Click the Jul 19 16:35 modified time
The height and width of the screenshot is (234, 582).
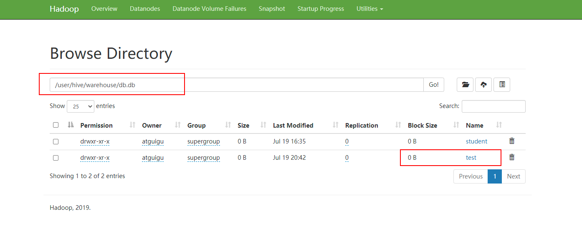click(289, 141)
